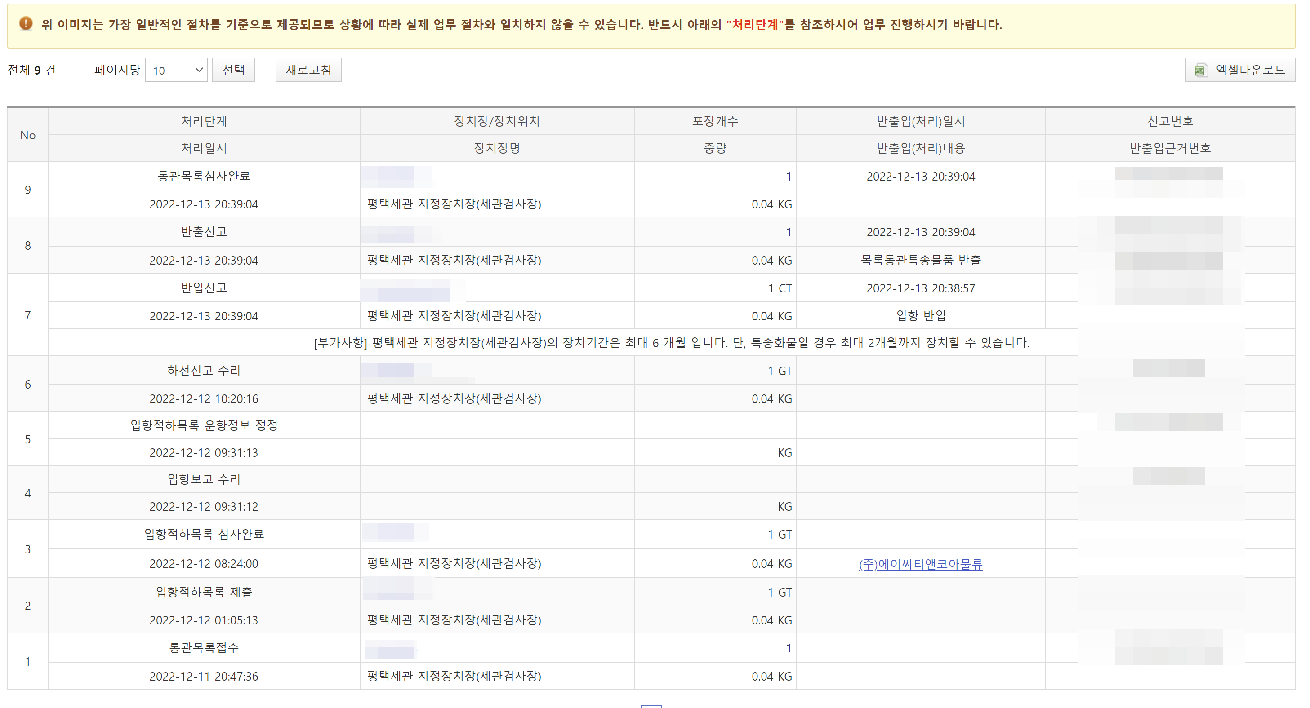Click the red 처리단계 text in notice
This screenshot has height=708, width=1310.
[x=755, y=24]
